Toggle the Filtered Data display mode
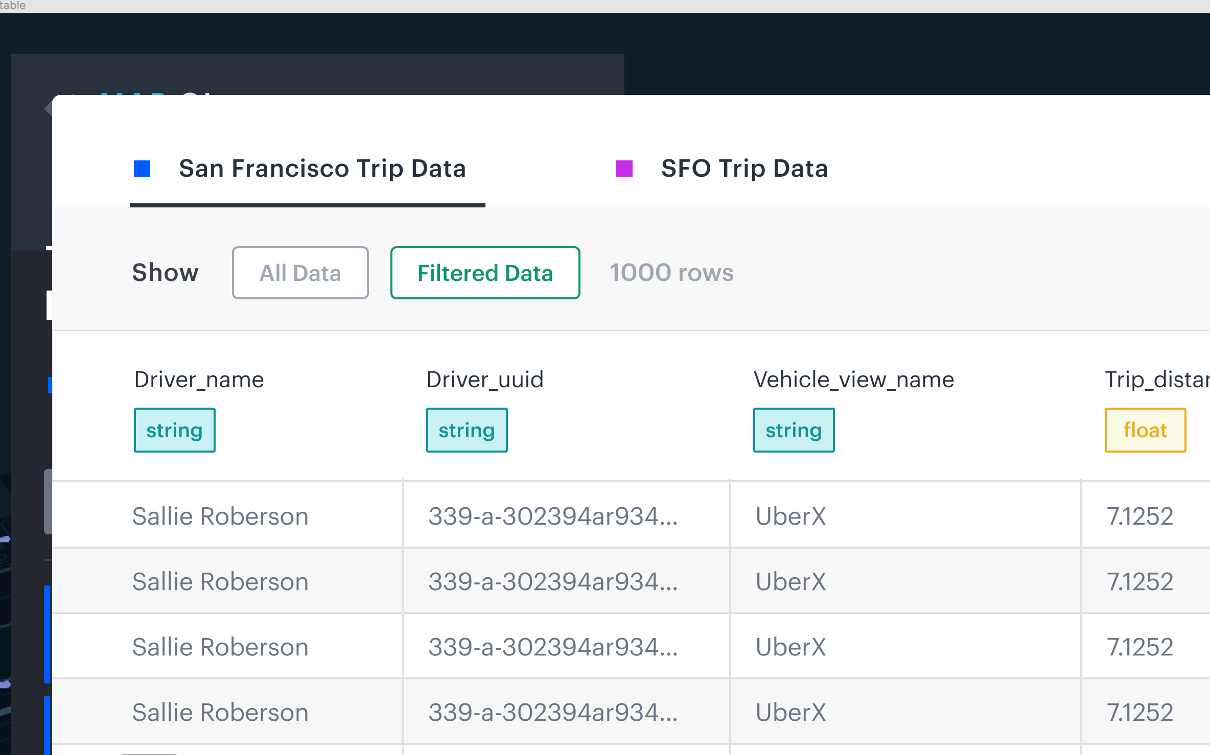Screen dimensions: 1210x755 tap(484, 272)
